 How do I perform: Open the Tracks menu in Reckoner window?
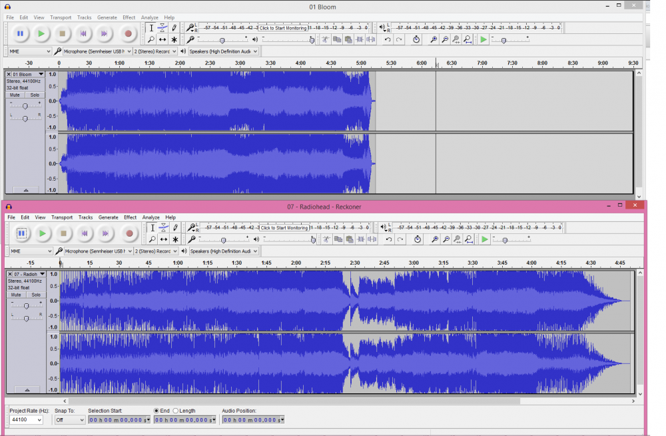(x=85, y=217)
